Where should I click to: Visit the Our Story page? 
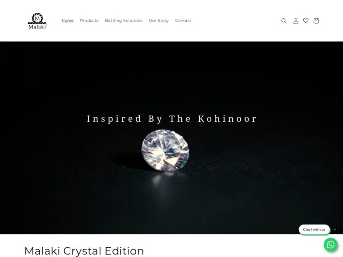[159, 21]
